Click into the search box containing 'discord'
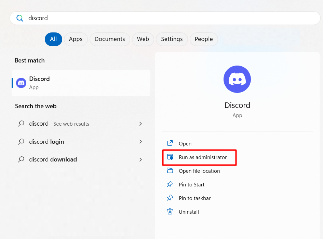 tap(165, 18)
